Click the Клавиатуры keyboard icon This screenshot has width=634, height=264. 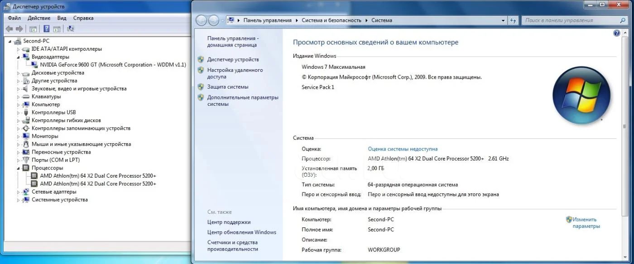(x=26, y=96)
